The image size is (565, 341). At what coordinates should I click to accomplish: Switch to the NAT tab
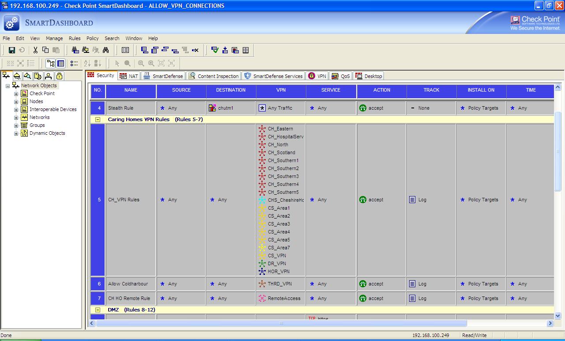pos(129,76)
